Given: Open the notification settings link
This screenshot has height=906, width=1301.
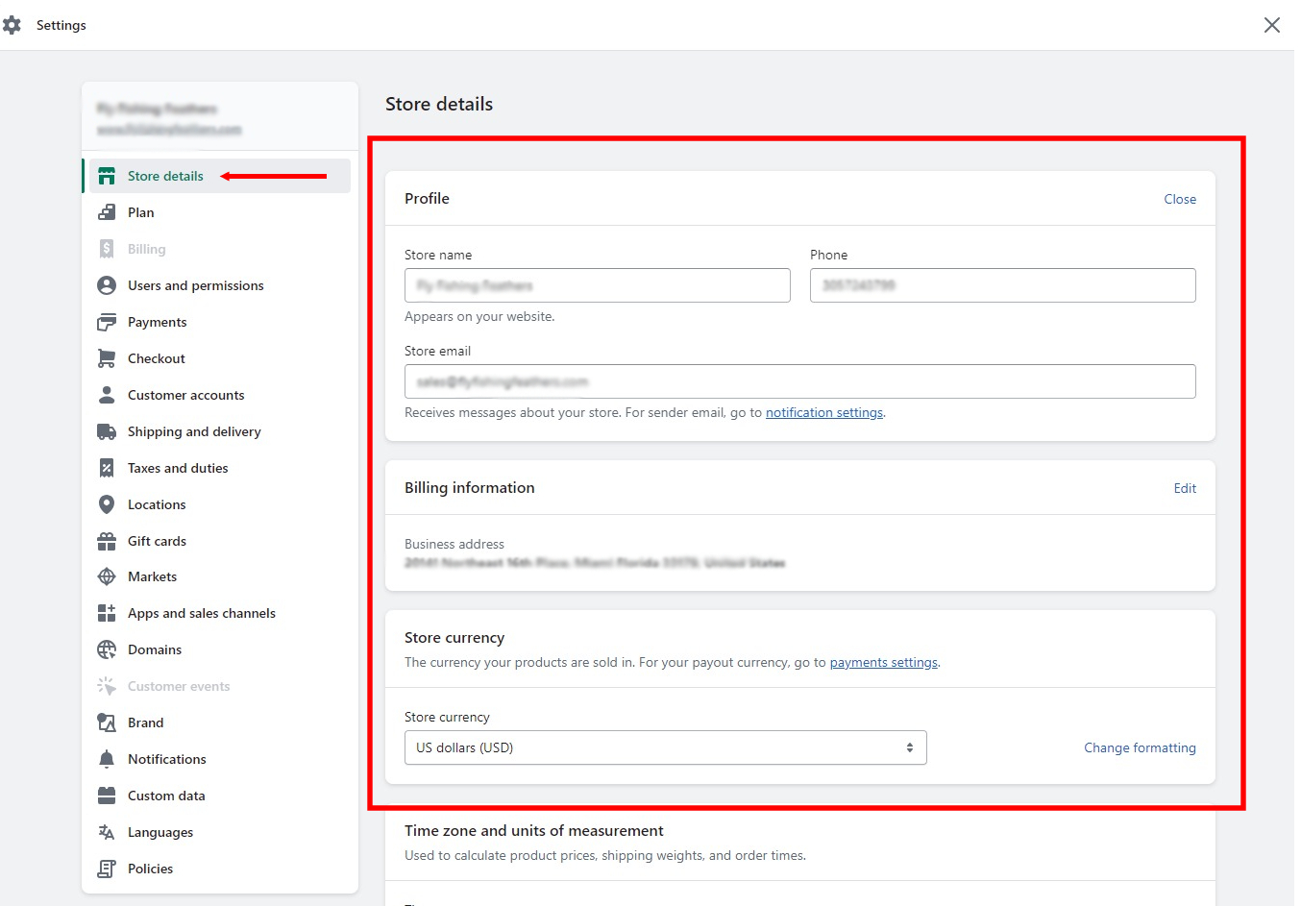Looking at the screenshot, I should click(823, 412).
